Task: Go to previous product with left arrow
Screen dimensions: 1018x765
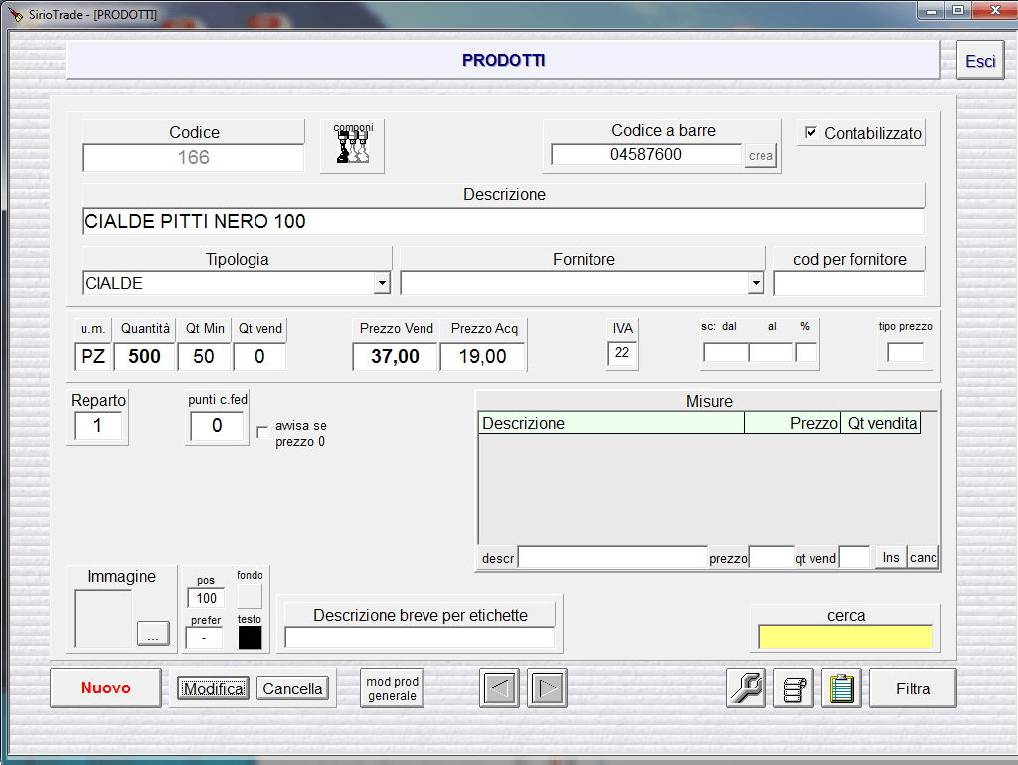Action: pos(499,688)
